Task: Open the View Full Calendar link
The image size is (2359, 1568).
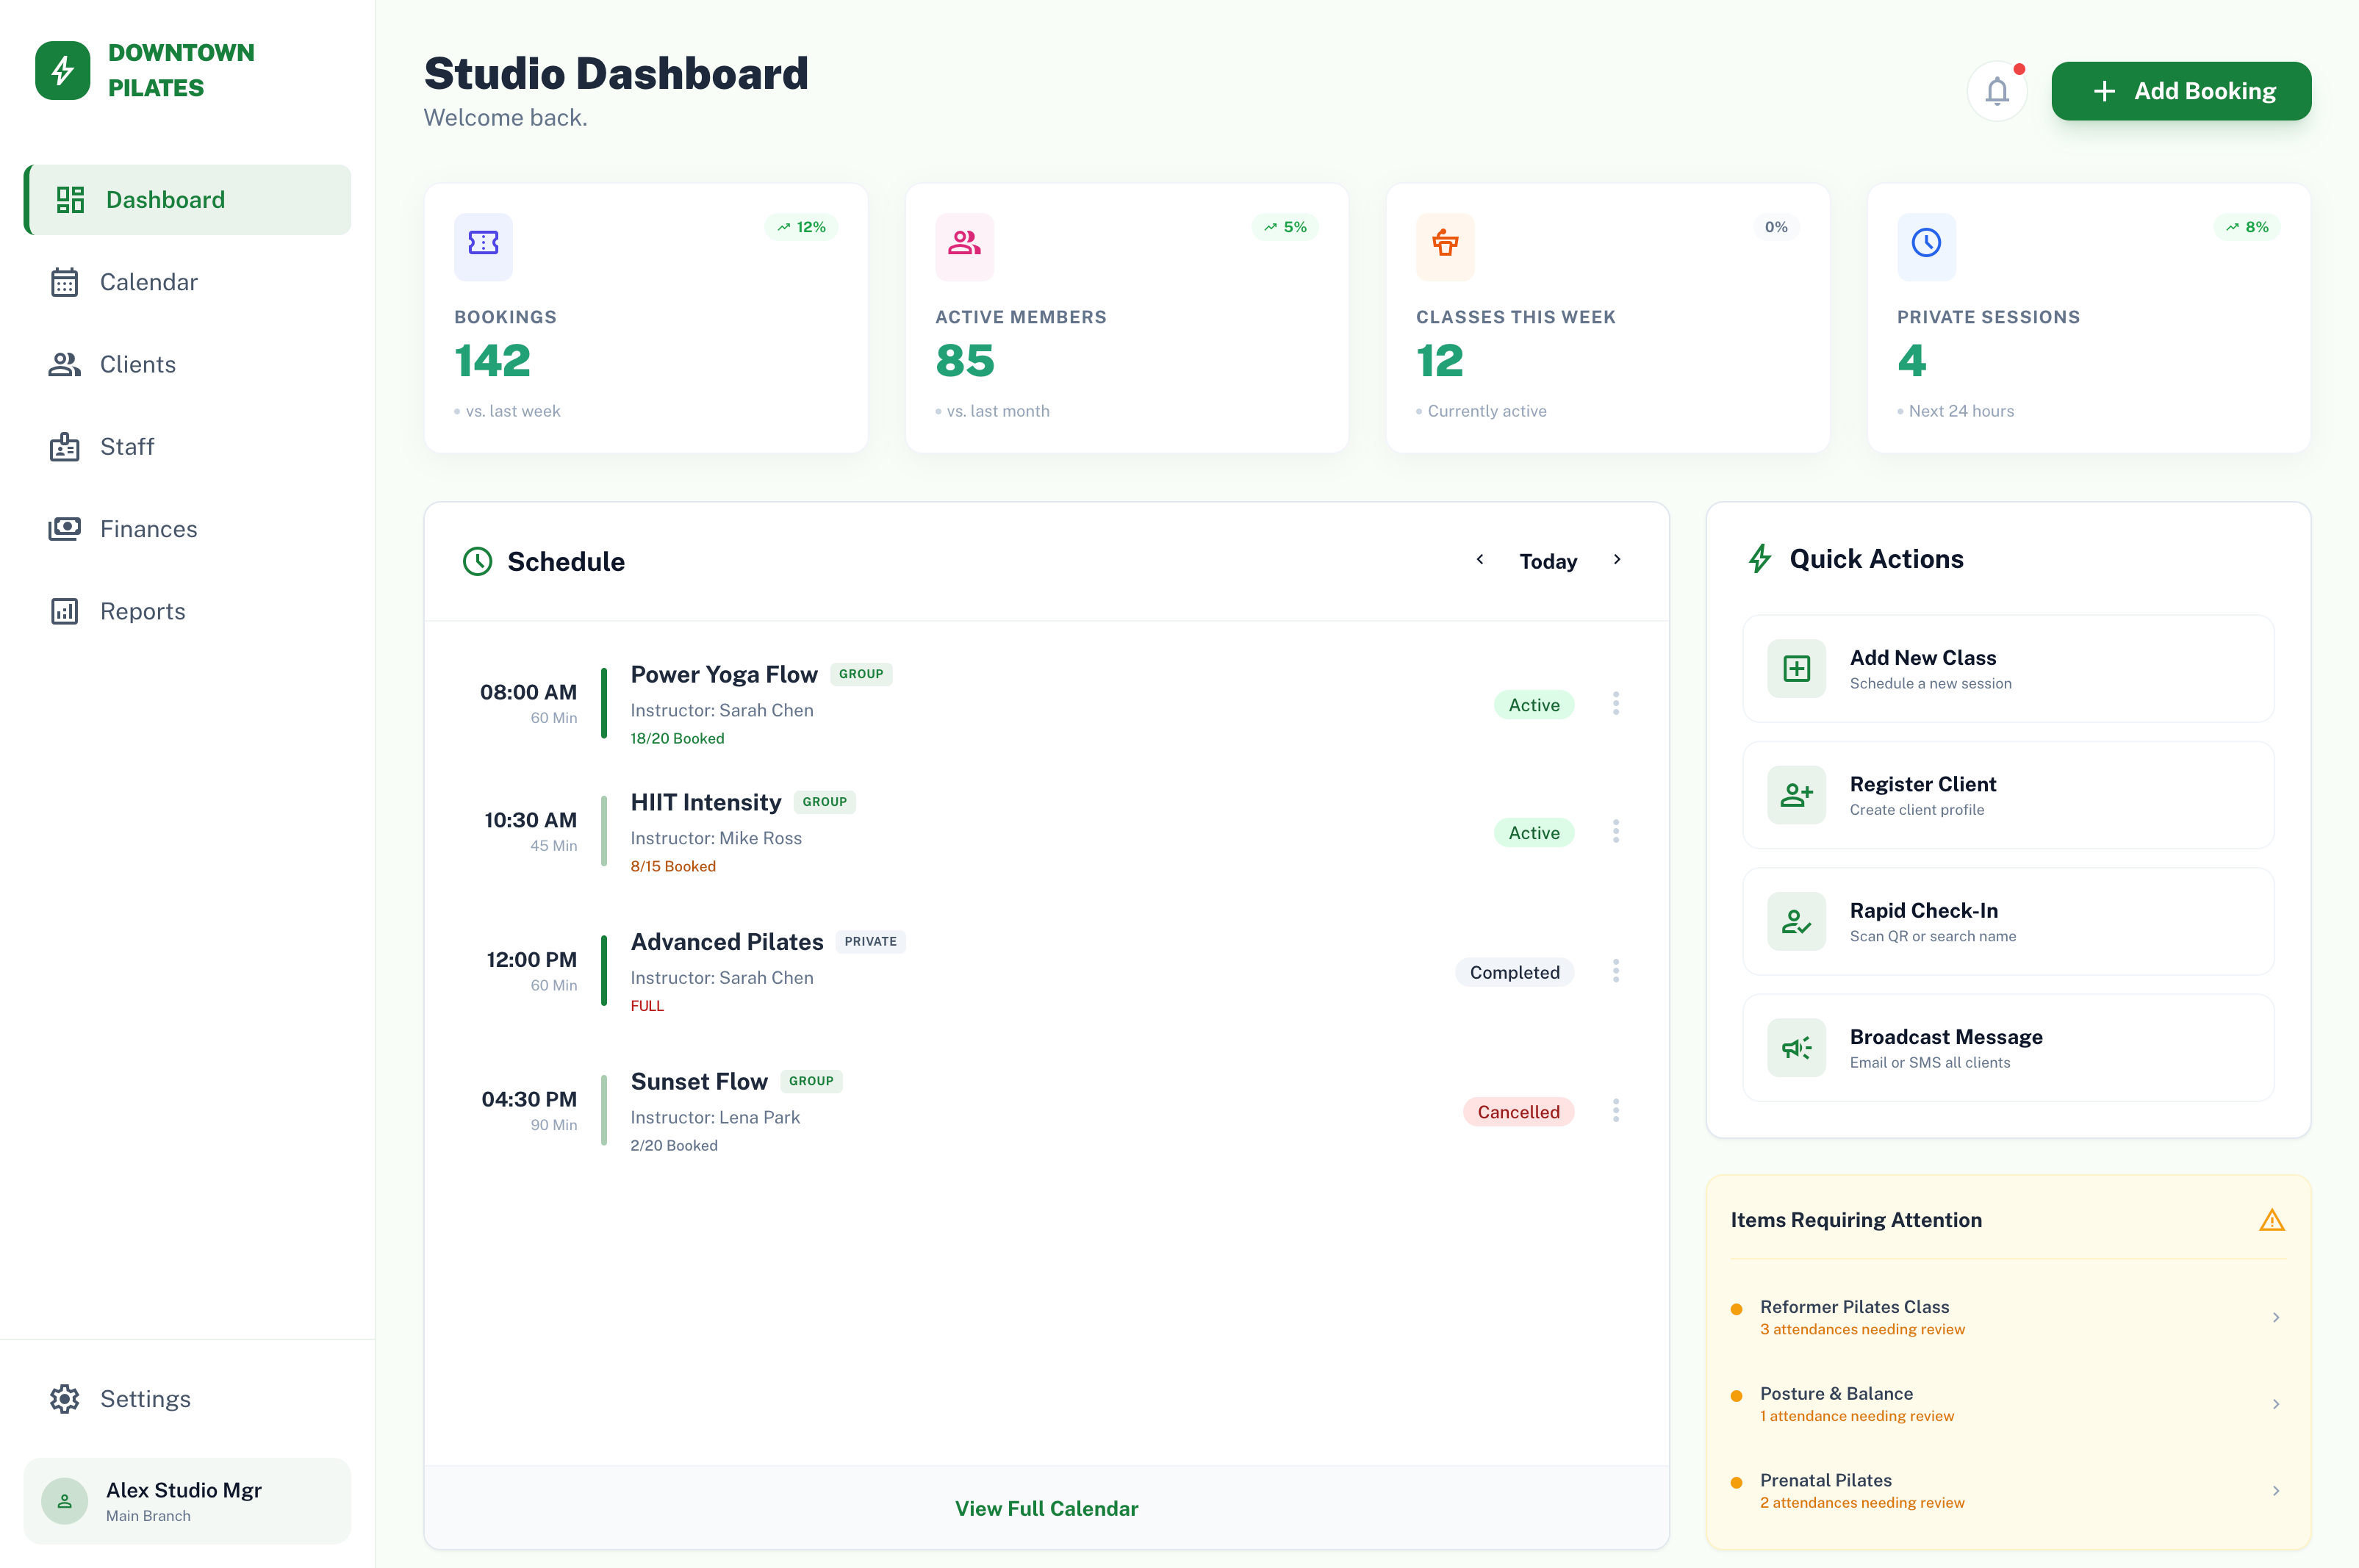Action: click(1046, 1508)
